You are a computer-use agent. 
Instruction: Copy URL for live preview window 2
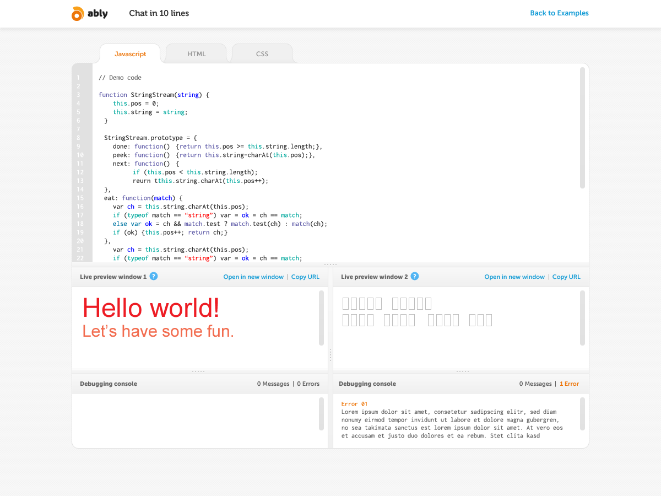tap(566, 277)
